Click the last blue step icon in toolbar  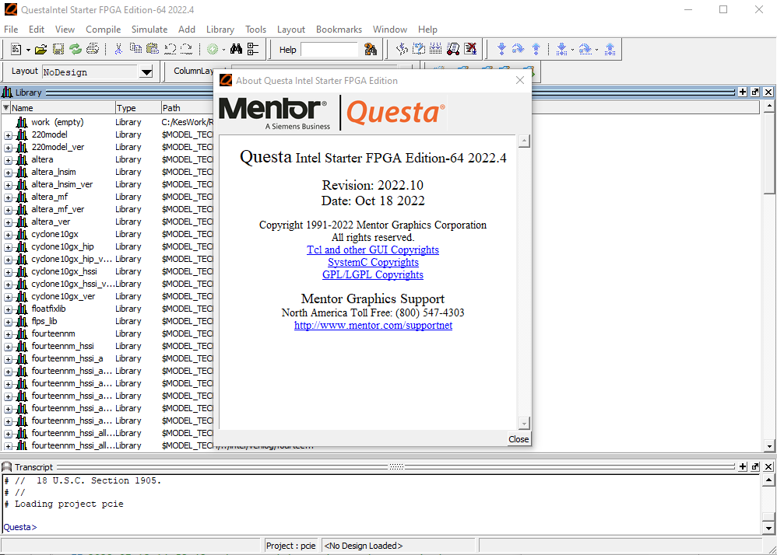610,49
